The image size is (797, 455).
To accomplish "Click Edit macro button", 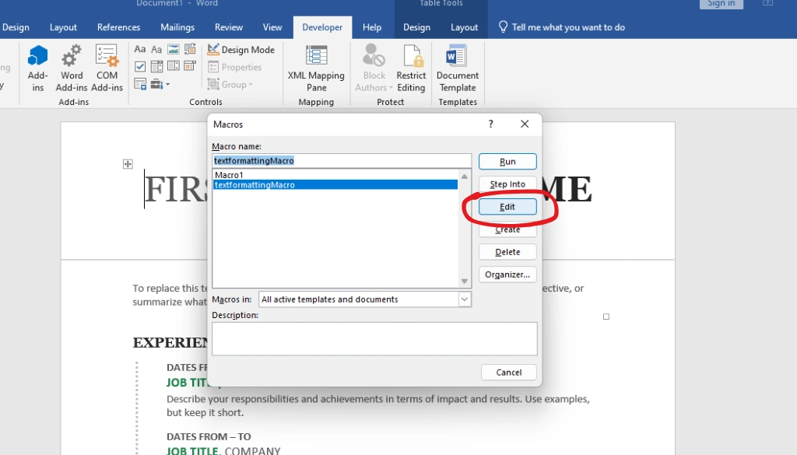I will pyautogui.click(x=507, y=207).
